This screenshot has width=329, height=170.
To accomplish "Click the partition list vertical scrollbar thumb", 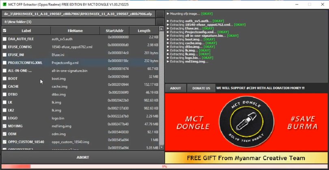I will 161,88.
